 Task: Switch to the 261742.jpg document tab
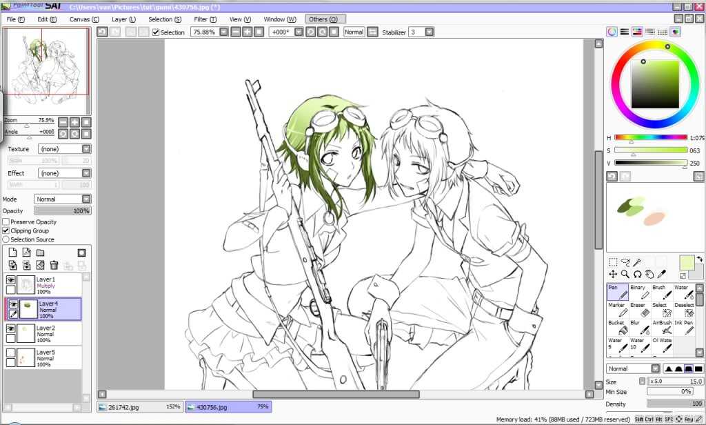coord(140,407)
